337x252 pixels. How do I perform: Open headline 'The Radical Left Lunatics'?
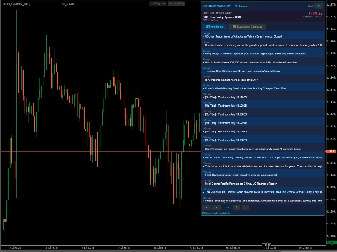263,191
